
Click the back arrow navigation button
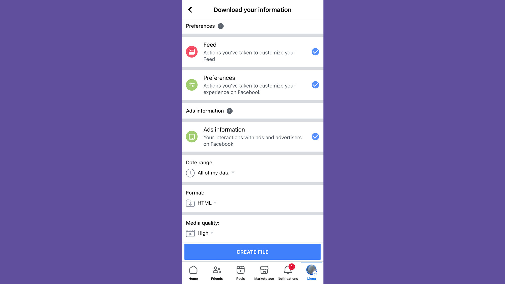[x=190, y=10]
